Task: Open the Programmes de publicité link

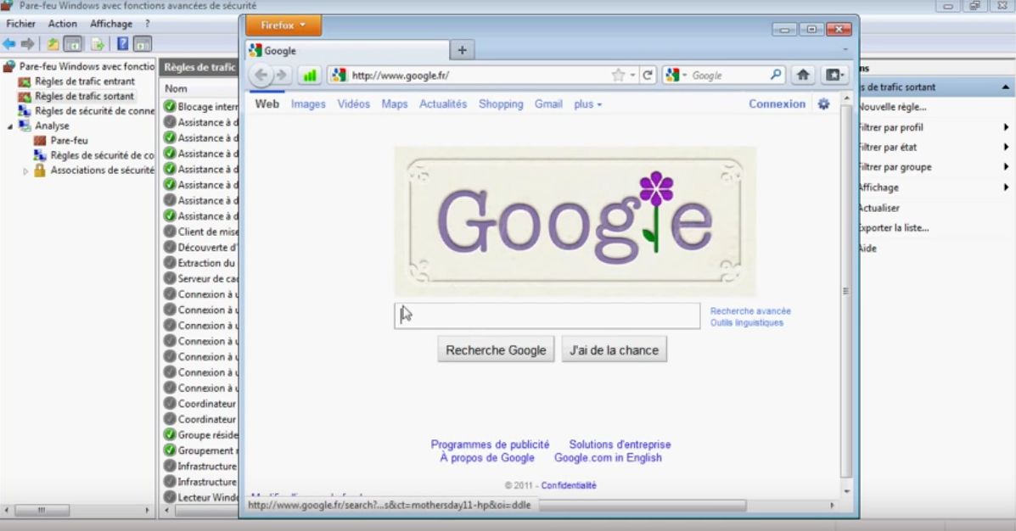Action: click(490, 444)
